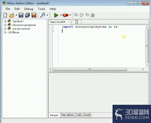Open a script file with folder icon

tap(12, 15)
